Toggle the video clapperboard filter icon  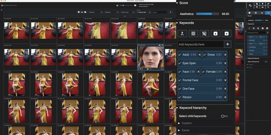(x=85, y=12)
